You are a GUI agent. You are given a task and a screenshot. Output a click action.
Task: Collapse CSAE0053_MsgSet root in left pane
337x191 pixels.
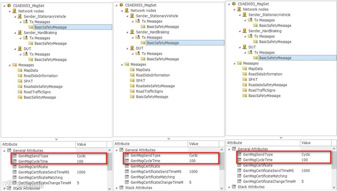tap(4, 6)
